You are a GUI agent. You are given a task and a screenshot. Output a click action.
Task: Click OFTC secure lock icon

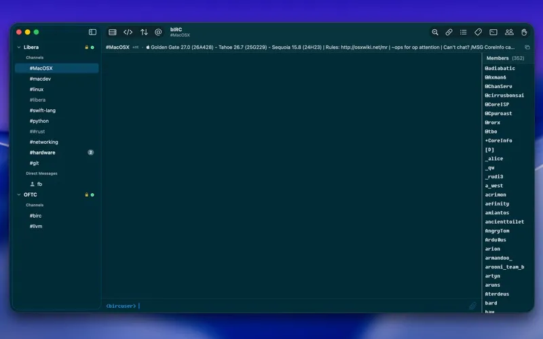(87, 195)
